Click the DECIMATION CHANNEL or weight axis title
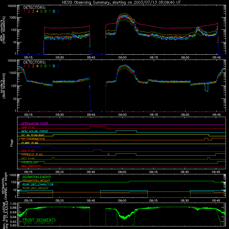229x229 pixels. pos(4,186)
